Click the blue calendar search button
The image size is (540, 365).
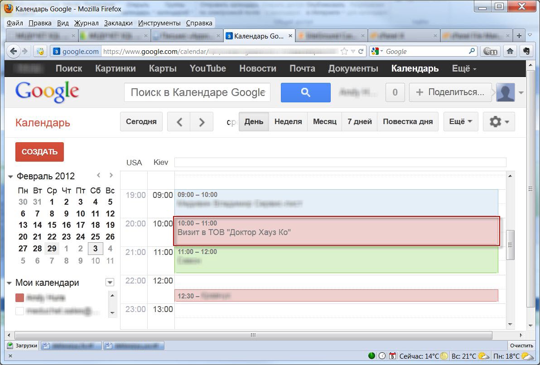click(305, 92)
